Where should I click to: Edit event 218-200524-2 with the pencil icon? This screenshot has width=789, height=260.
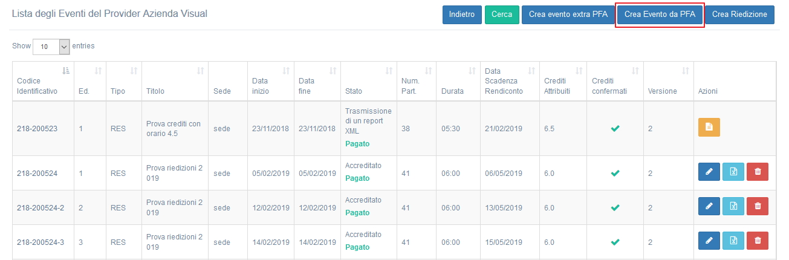[709, 207]
